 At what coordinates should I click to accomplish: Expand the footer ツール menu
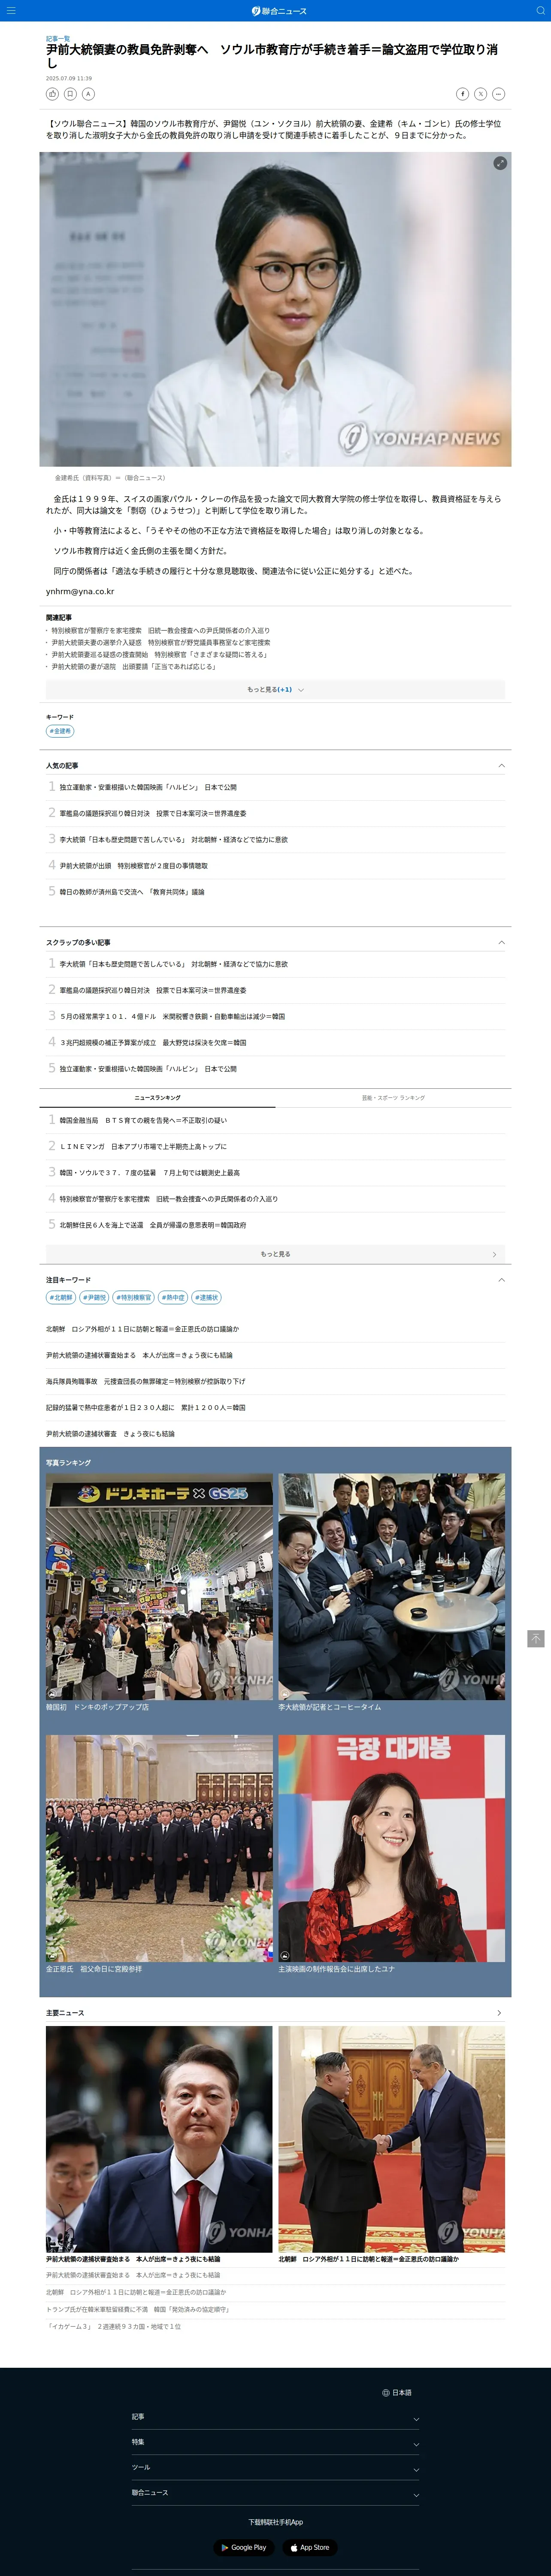coord(275,2467)
